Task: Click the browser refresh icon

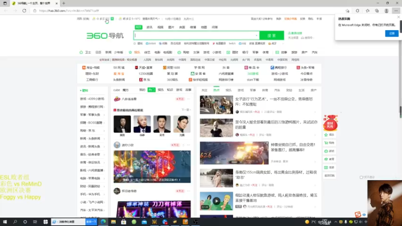Action: 24,11
